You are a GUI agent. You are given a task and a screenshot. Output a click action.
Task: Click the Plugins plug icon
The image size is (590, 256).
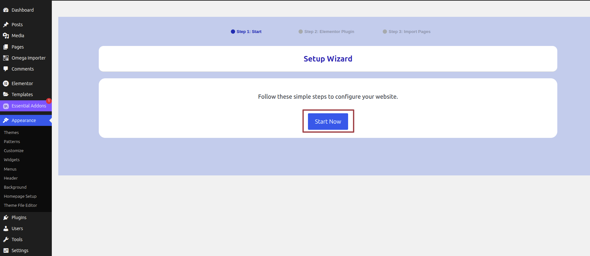click(6, 217)
